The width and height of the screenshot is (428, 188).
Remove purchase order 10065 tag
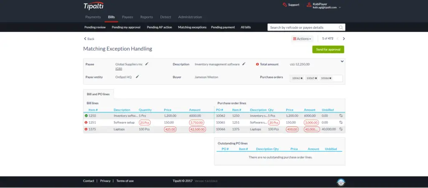tap(316, 78)
